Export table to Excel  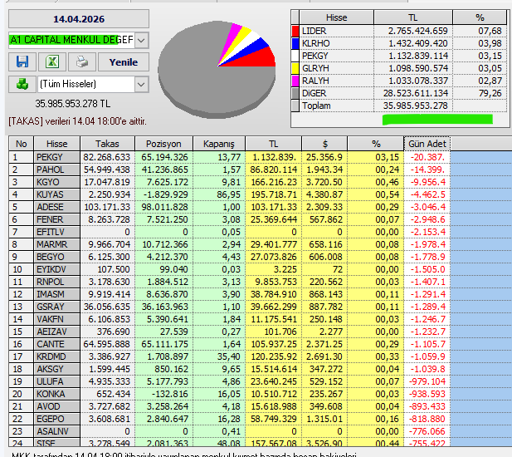(x=52, y=61)
